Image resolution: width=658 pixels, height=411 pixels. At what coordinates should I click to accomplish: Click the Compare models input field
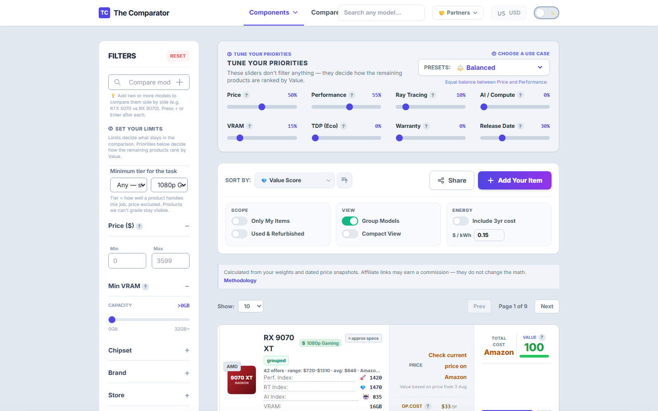(x=149, y=82)
